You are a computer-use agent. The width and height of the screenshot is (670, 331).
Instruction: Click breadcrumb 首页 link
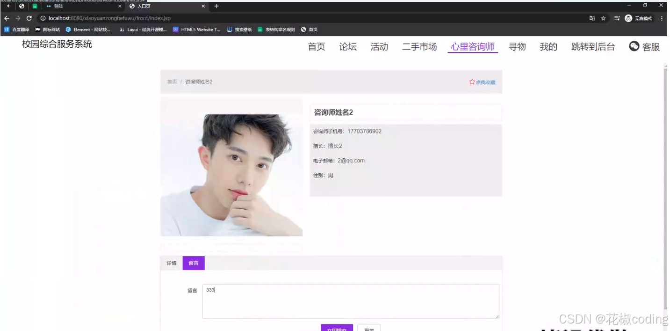tap(172, 82)
